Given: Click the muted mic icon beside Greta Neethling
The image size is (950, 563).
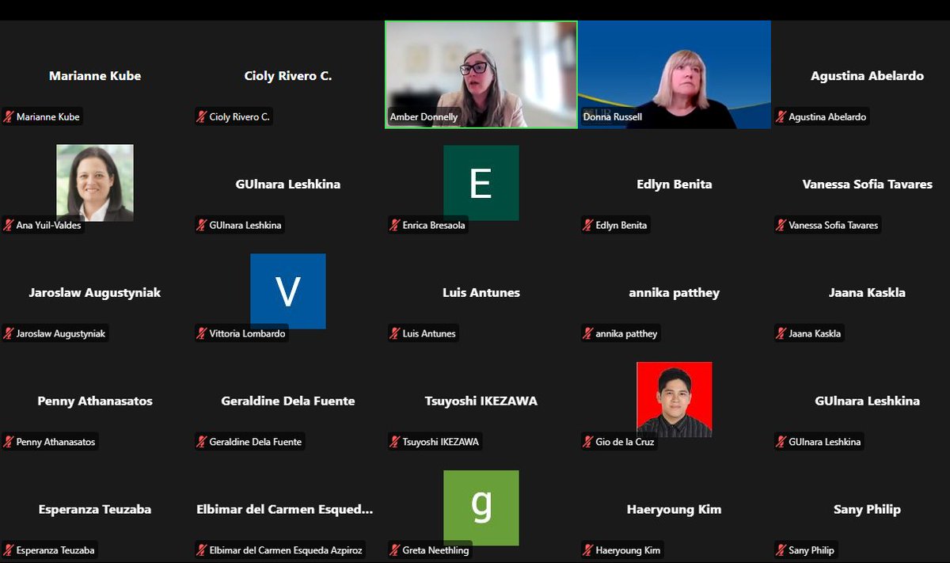Looking at the screenshot, I should (x=395, y=550).
